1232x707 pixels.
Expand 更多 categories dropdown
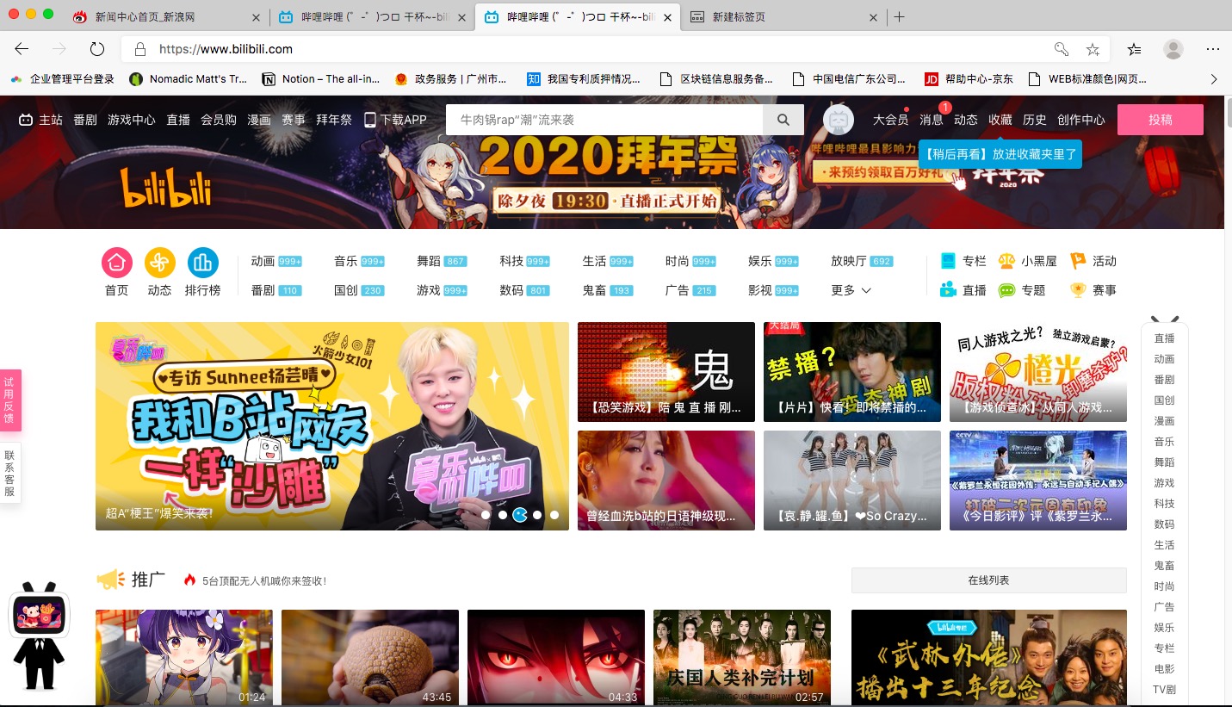(851, 290)
